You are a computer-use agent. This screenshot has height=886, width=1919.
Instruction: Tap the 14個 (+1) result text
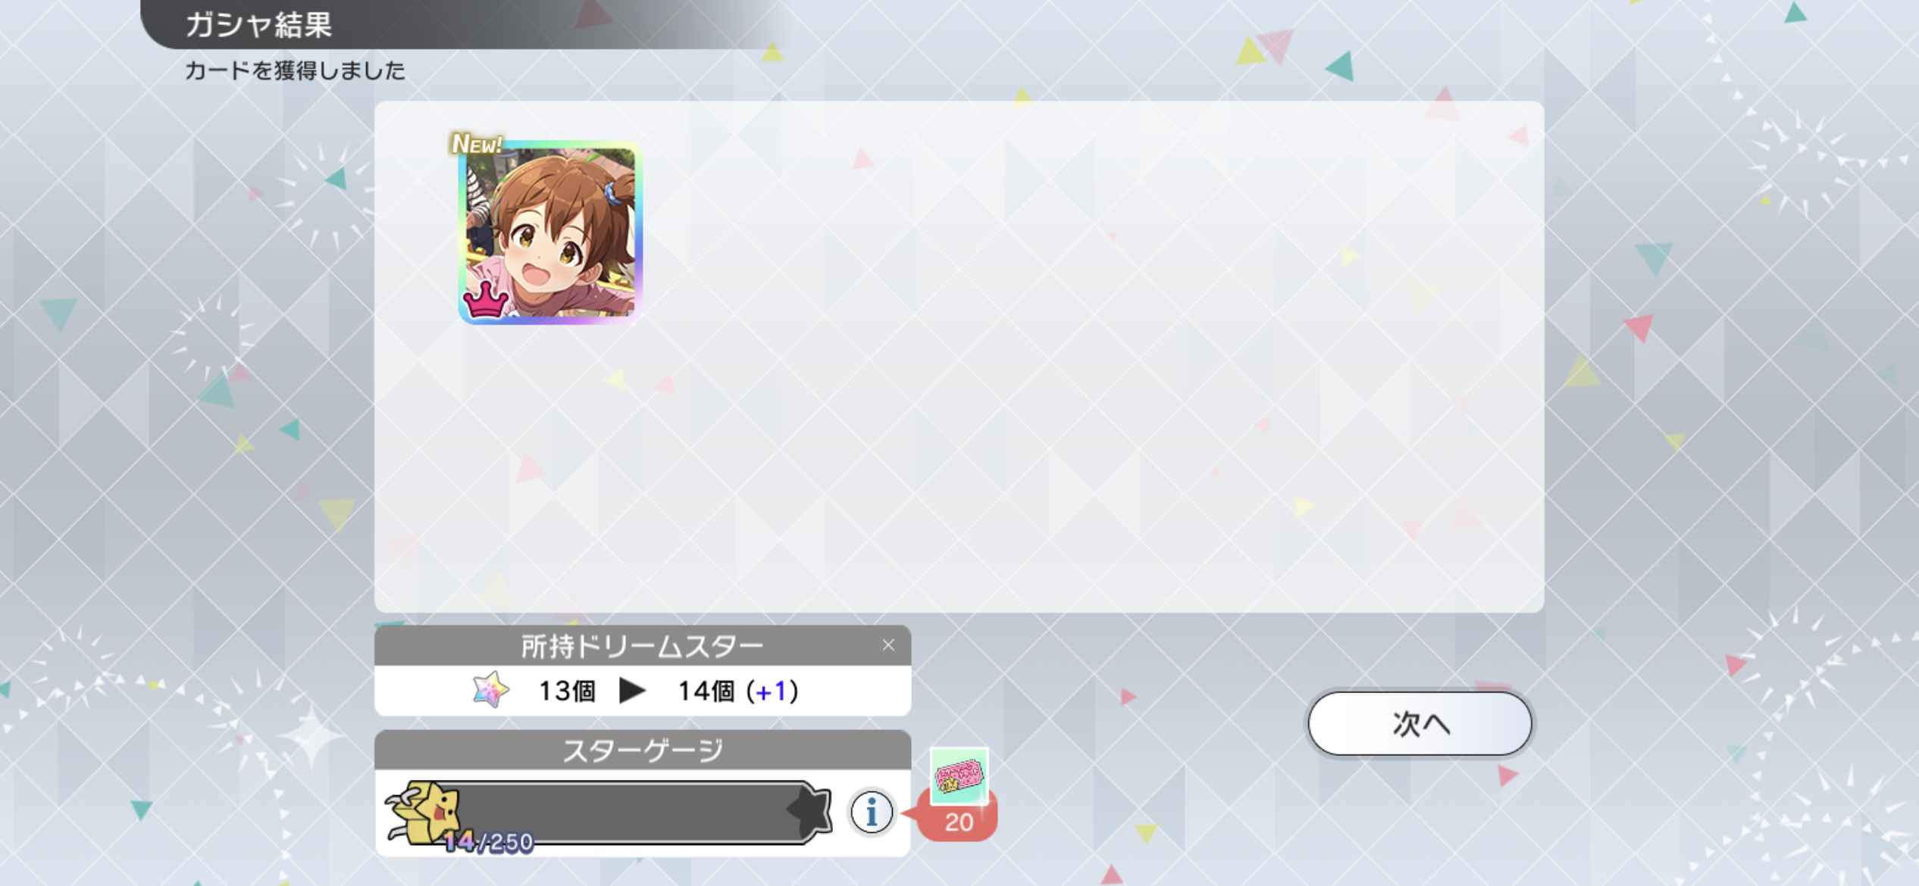click(x=737, y=691)
